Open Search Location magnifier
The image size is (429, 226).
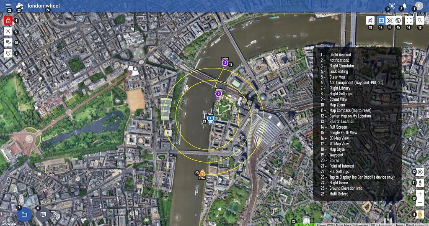420,20
